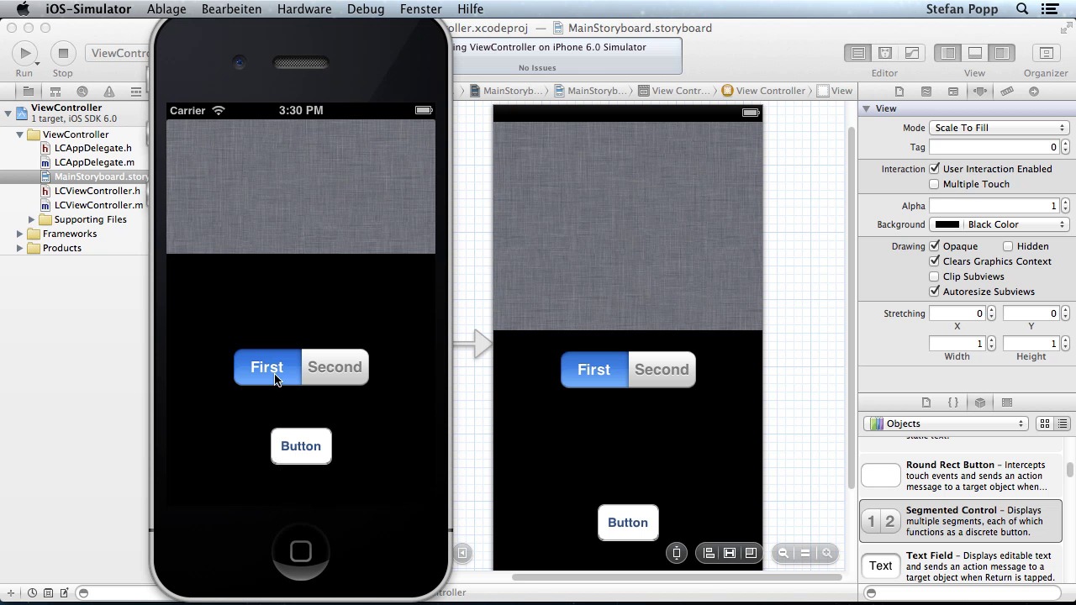Zoom out the storyboard canvas

[783, 553]
